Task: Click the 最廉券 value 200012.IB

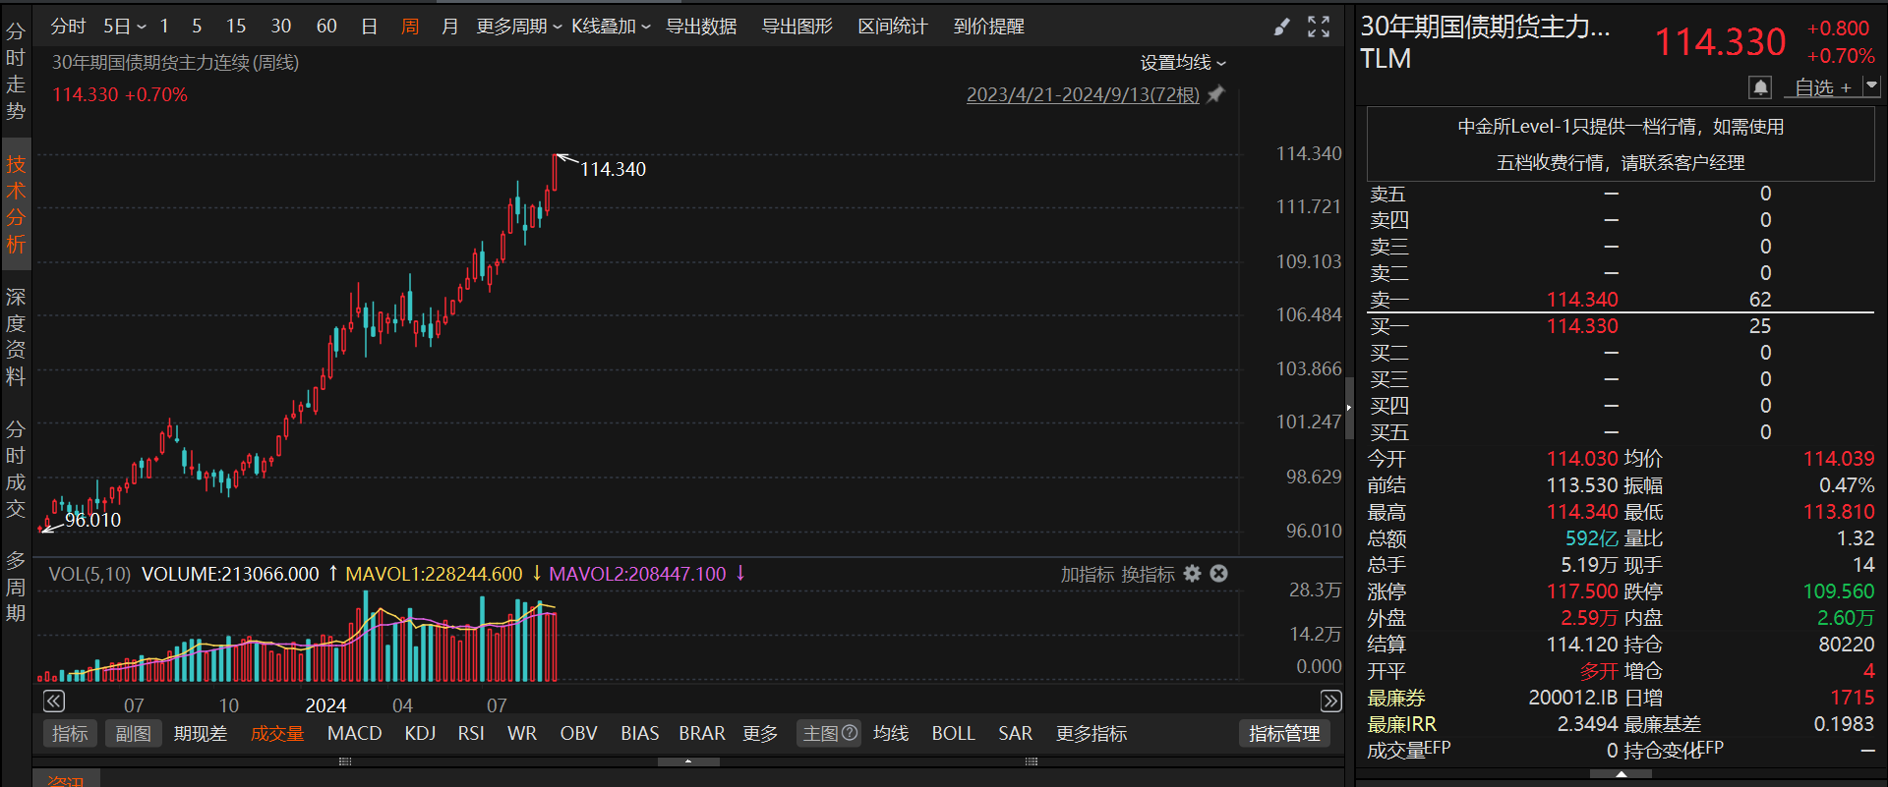Action: pyautogui.click(x=1573, y=698)
